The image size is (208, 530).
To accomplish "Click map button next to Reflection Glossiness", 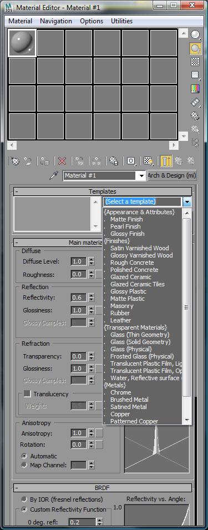I will coord(99,310).
